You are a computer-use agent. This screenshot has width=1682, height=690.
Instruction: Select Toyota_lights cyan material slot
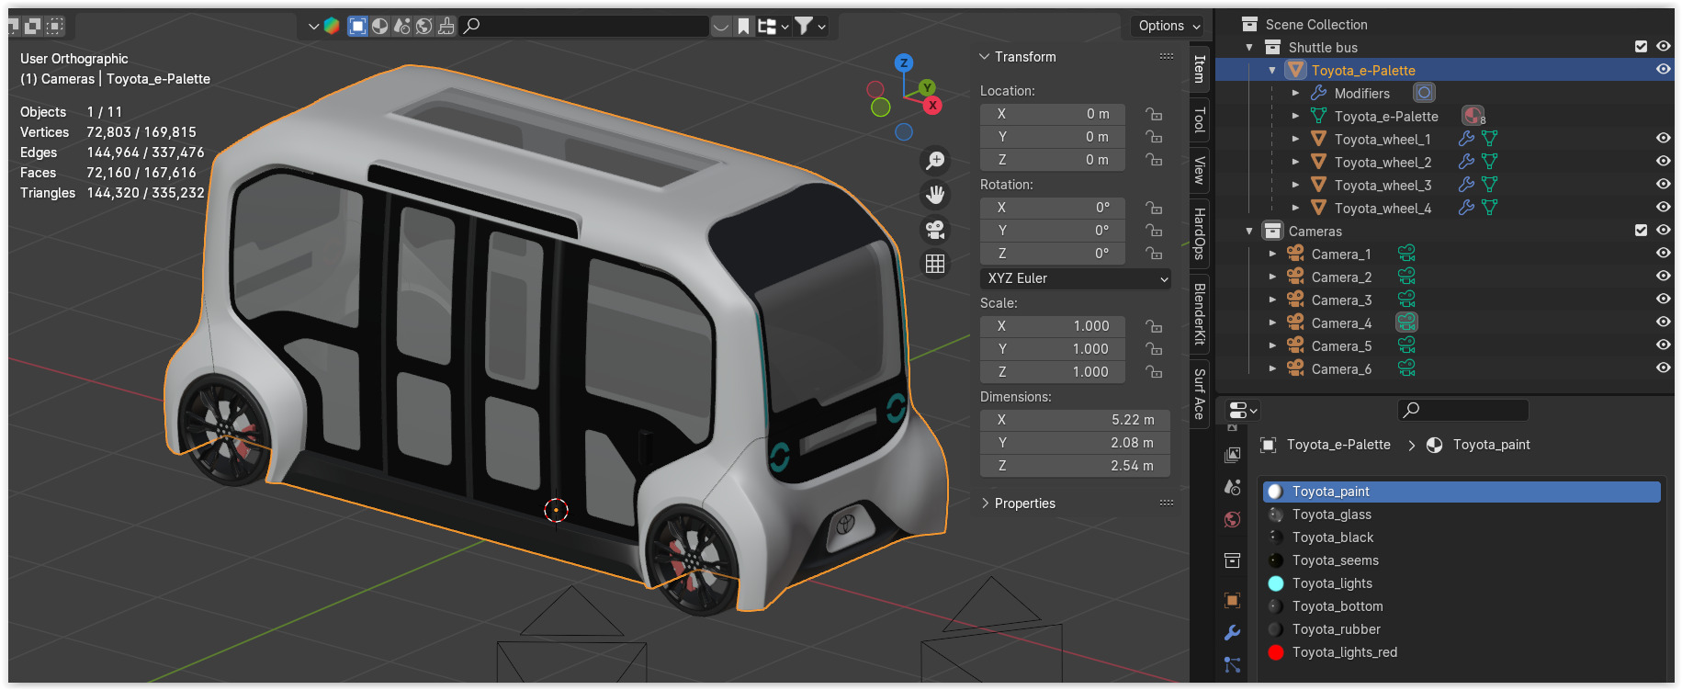[x=1462, y=583]
